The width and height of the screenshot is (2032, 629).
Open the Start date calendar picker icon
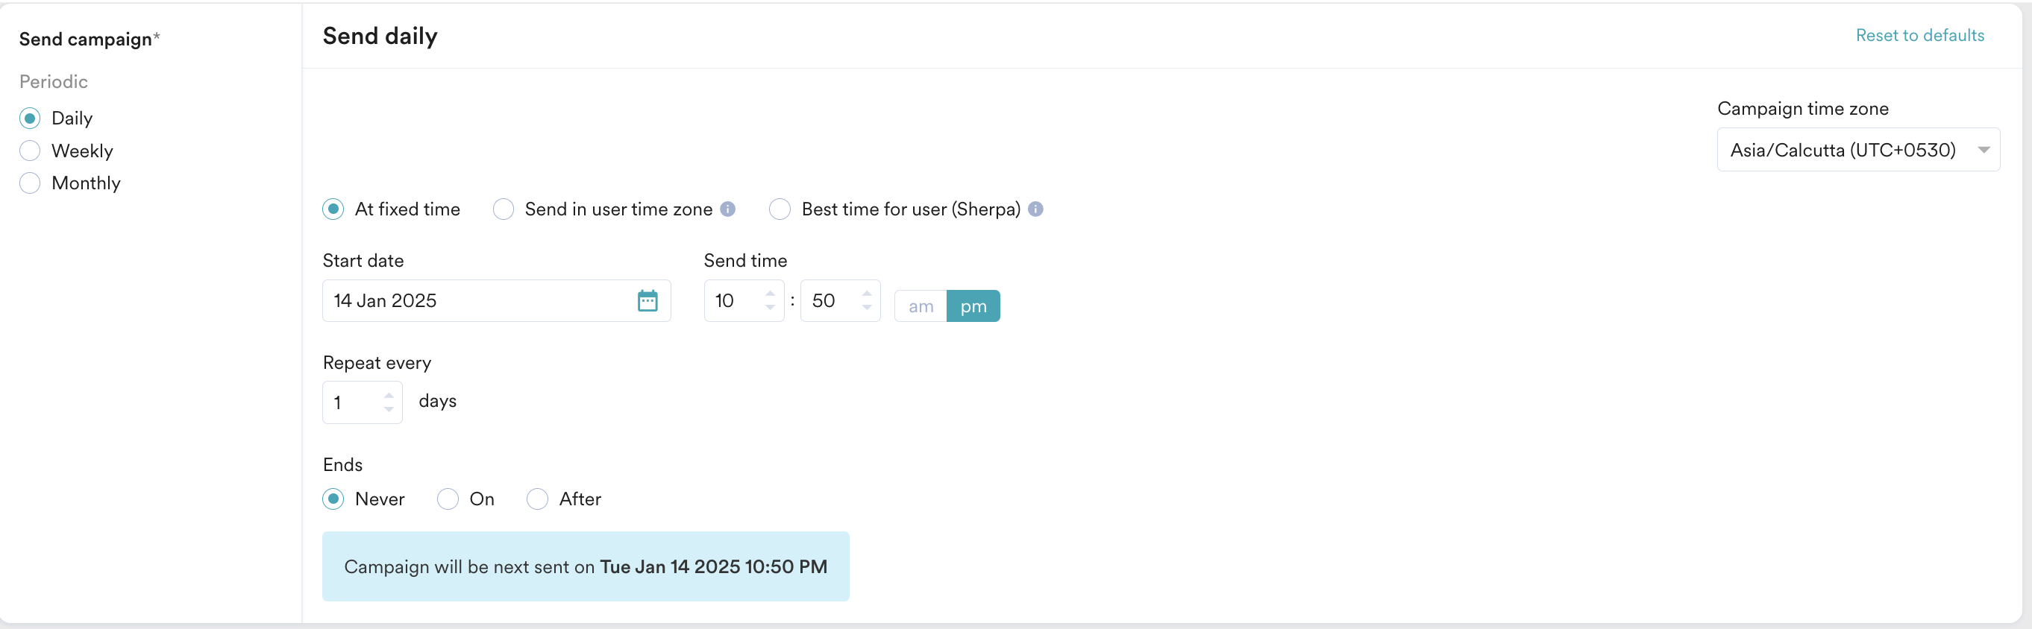pos(647,300)
